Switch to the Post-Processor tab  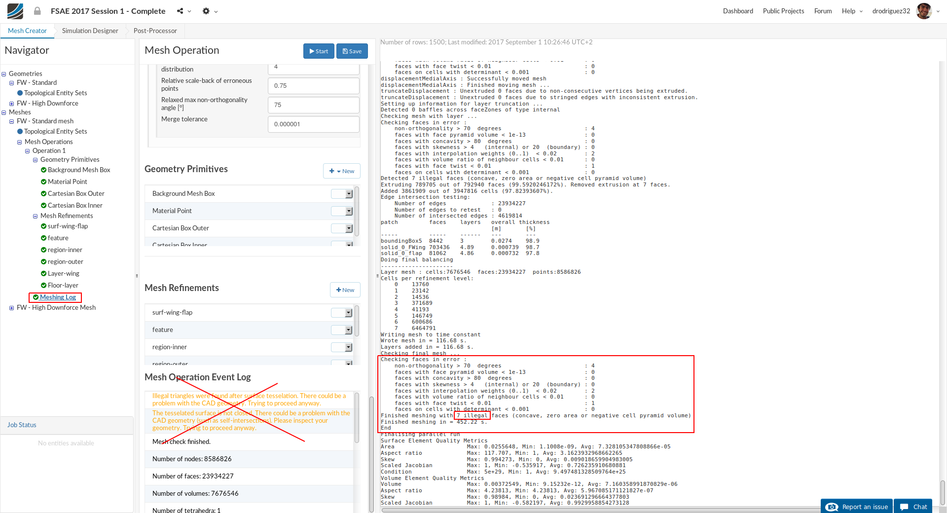[x=155, y=31]
